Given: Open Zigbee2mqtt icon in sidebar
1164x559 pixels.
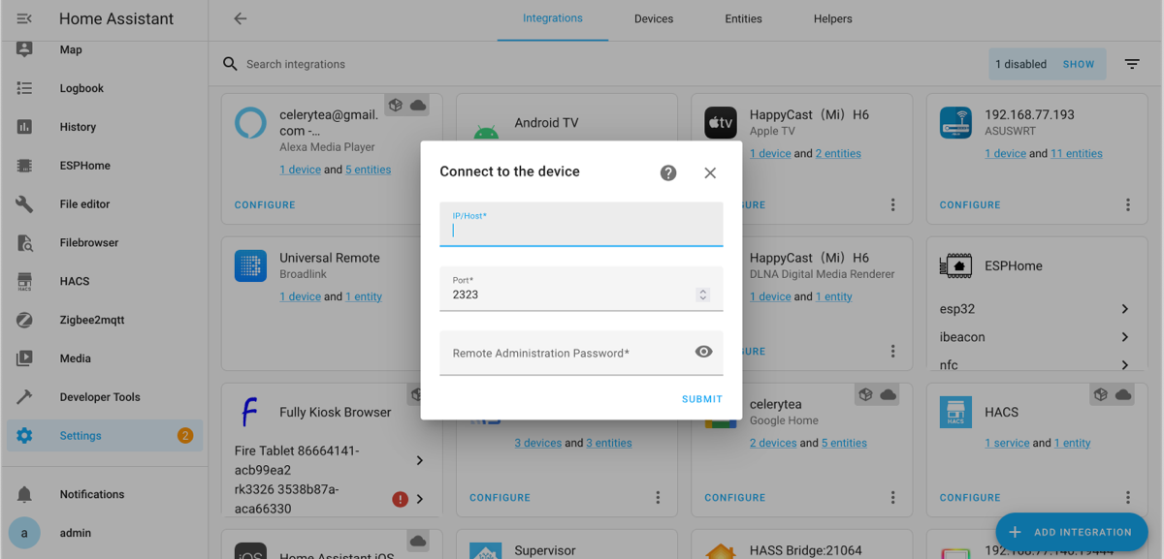Looking at the screenshot, I should click(x=24, y=320).
